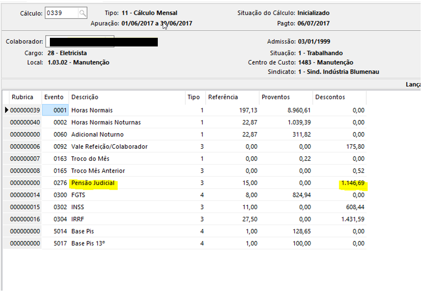The width and height of the screenshot is (426, 291).
Task: Select the Horas Normais Noturnas row
Action: click(x=106, y=122)
